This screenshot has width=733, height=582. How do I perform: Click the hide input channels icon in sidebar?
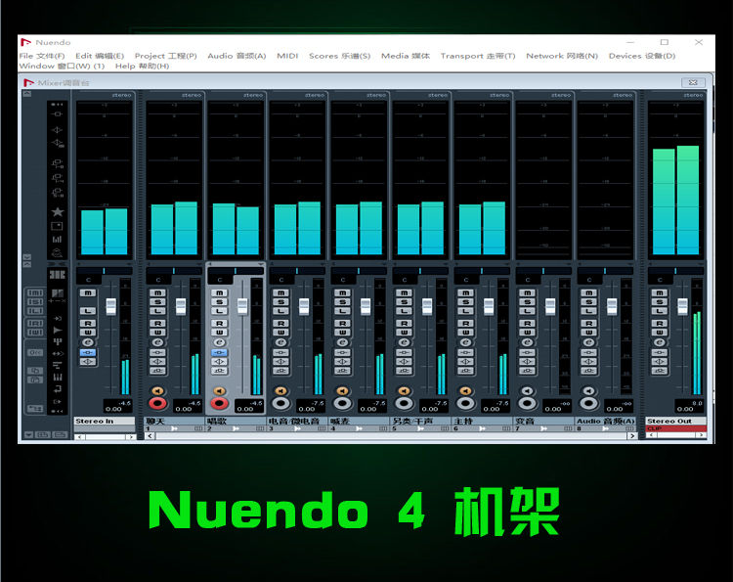click(x=57, y=318)
